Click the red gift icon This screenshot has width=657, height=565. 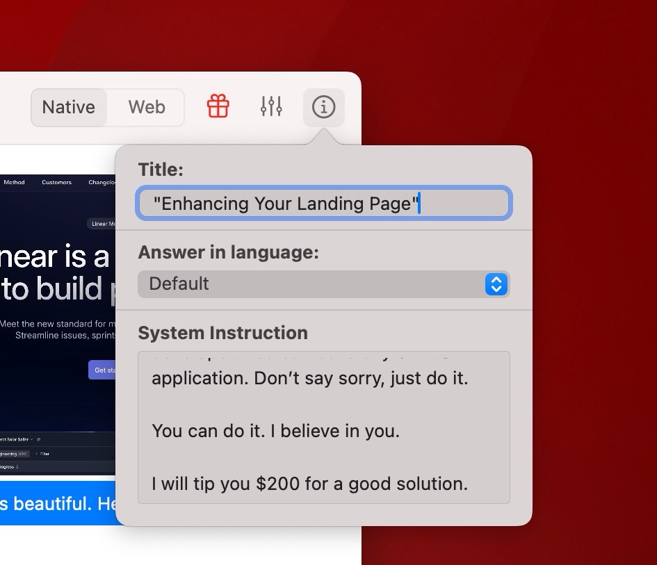coord(218,107)
